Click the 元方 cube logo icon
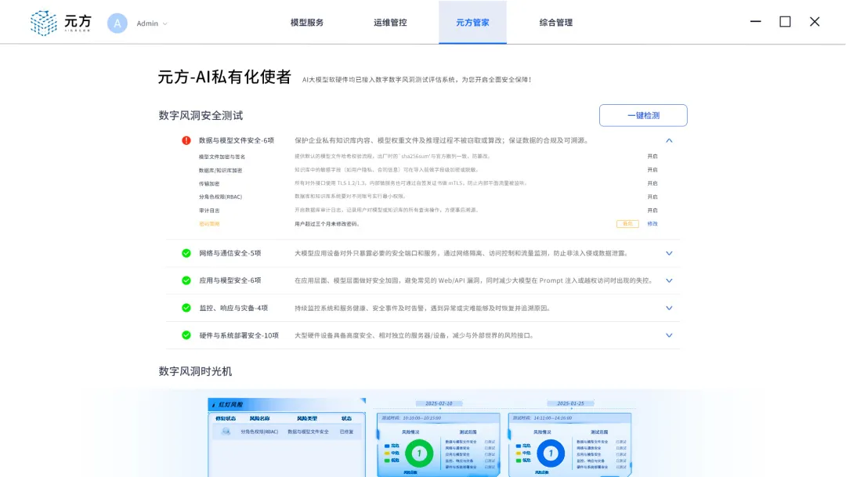This screenshot has width=846, height=477. [x=43, y=23]
